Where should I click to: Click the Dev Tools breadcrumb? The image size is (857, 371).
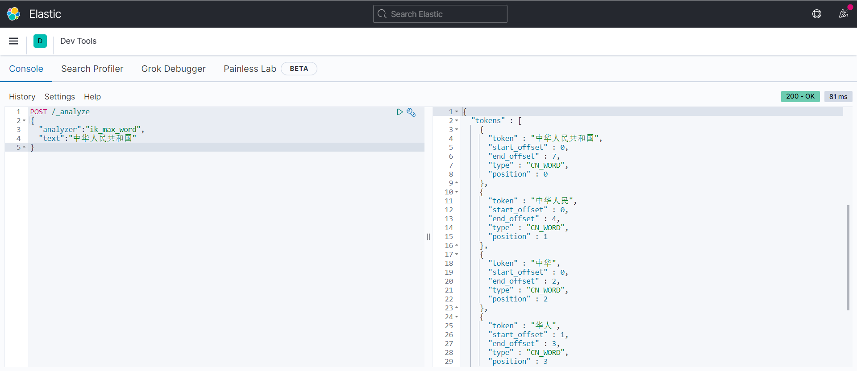[x=79, y=41]
